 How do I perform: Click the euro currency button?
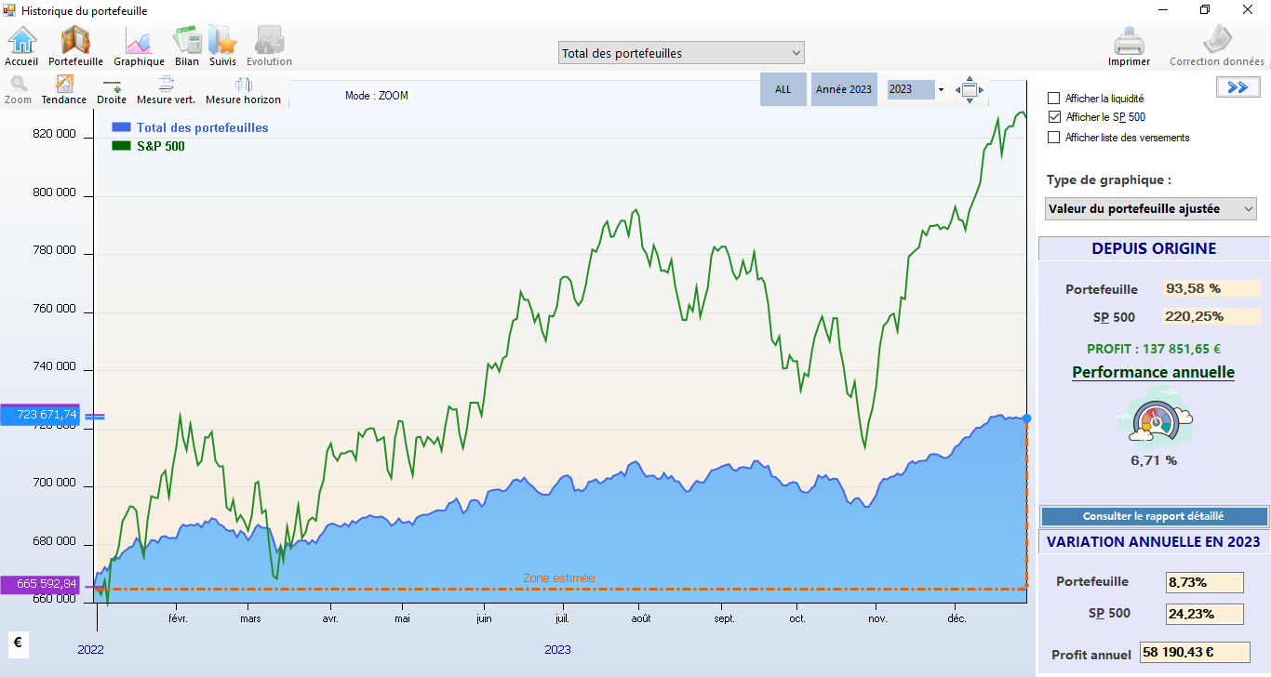pyautogui.click(x=19, y=644)
